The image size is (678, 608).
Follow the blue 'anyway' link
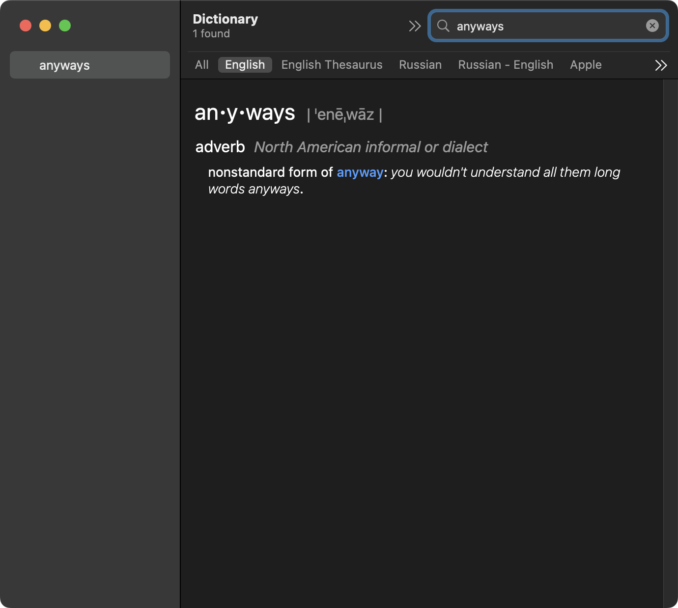tap(360, 172)
